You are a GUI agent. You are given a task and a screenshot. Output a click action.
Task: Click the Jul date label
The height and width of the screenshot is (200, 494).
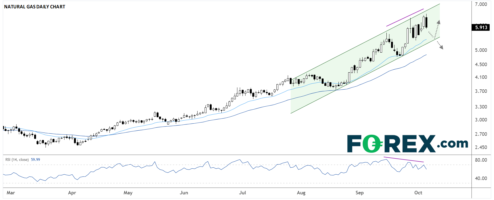[x=243, y=193]
